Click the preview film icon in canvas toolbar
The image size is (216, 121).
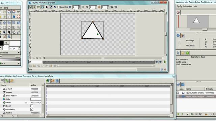116,7
